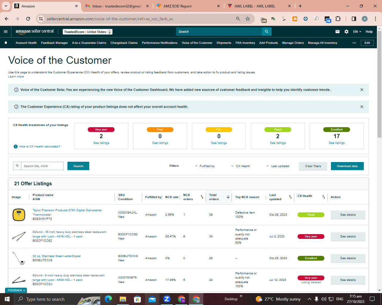This screenshot has height=305, width=382.
Task: Click the Download data button
Action: click(347, 166)
